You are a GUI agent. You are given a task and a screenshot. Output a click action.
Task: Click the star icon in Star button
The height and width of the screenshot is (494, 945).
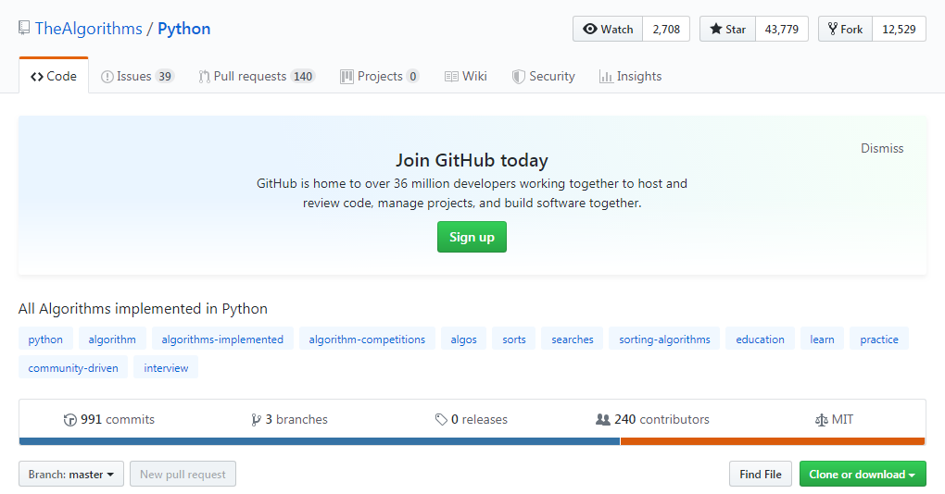tap(715, 29)
